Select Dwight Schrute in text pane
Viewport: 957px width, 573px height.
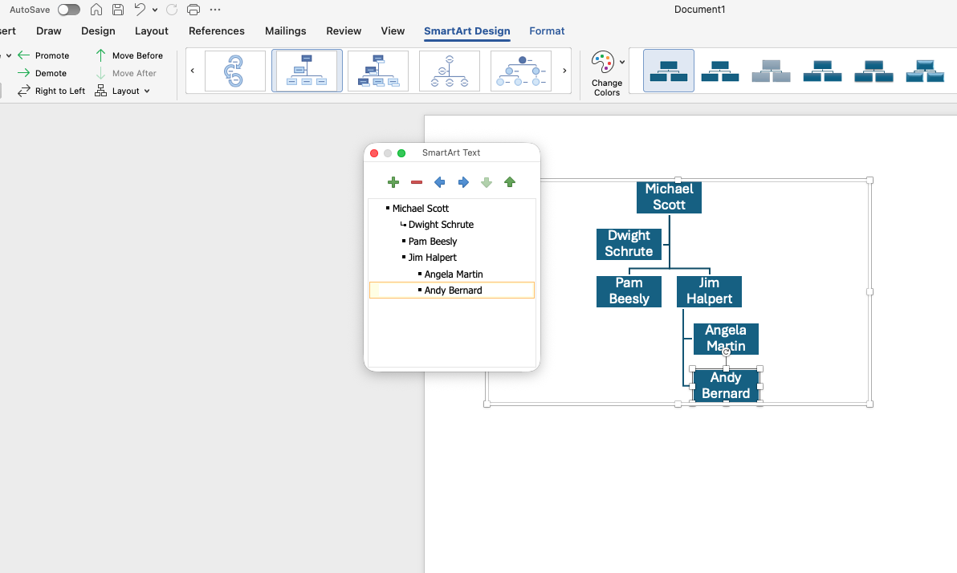pos(442,225)
